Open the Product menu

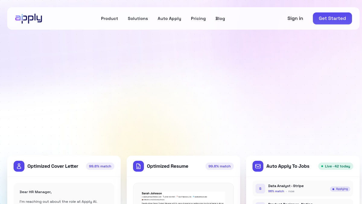pos(110,18)
